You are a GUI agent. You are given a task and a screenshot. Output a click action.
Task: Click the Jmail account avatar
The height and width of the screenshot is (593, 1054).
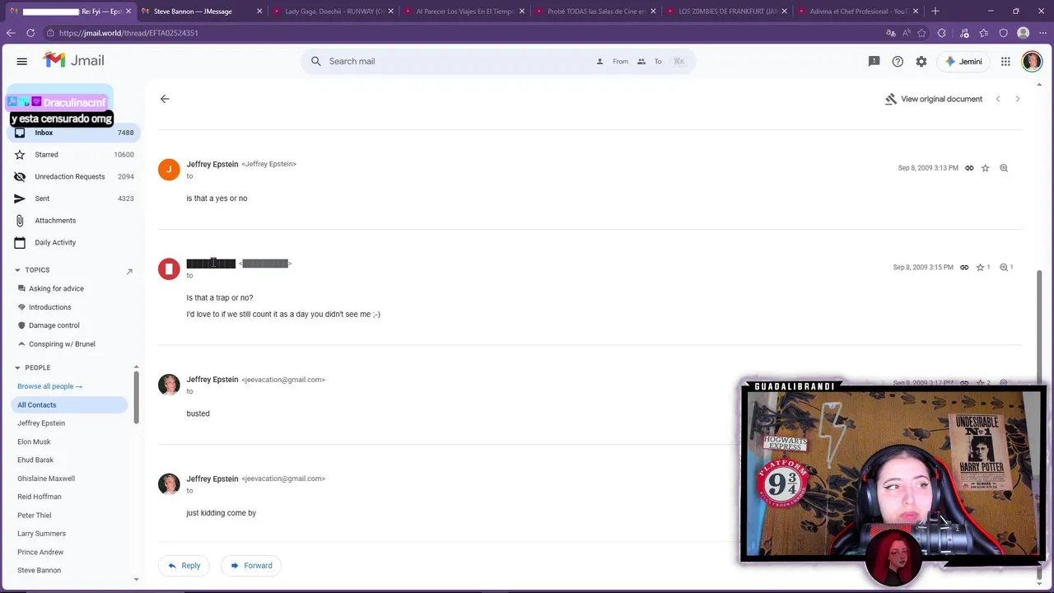click(x=1032, y=61)
